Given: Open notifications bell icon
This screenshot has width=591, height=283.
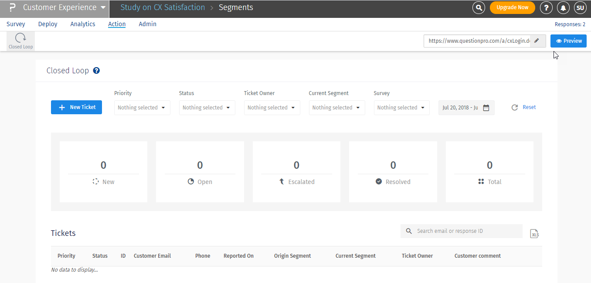Looking at the screenshot, I should point(564,7).
